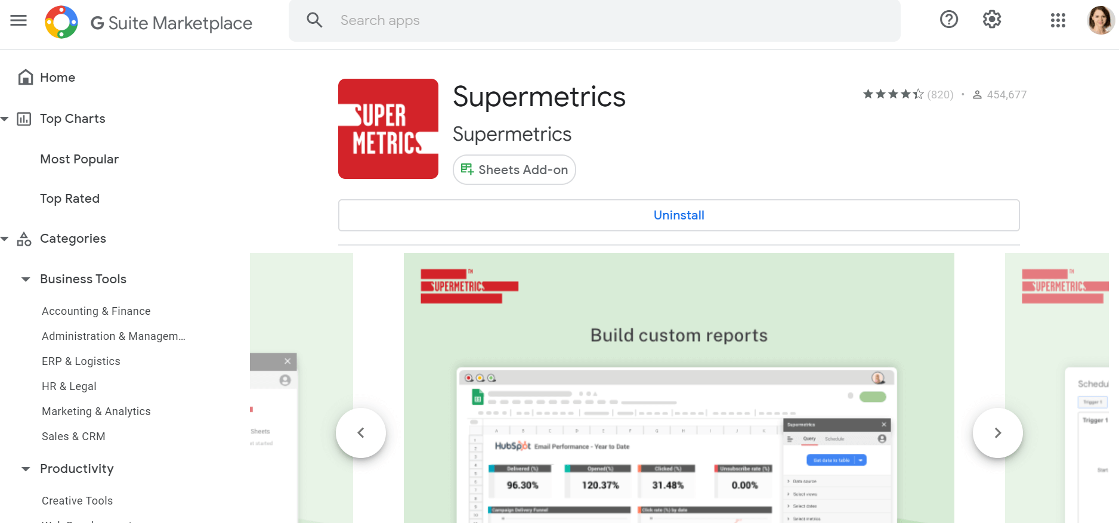Show the previous screenshot with left arrow
1119x523 pixels.
pyautogui.click(x=361, y=433)
